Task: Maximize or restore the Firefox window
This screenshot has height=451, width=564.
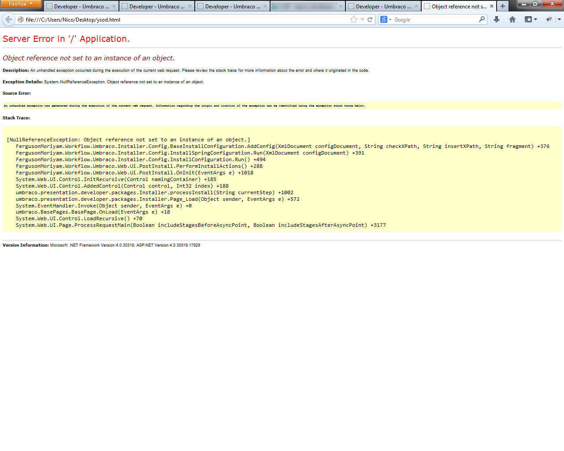Action: [x=535, y=4]
